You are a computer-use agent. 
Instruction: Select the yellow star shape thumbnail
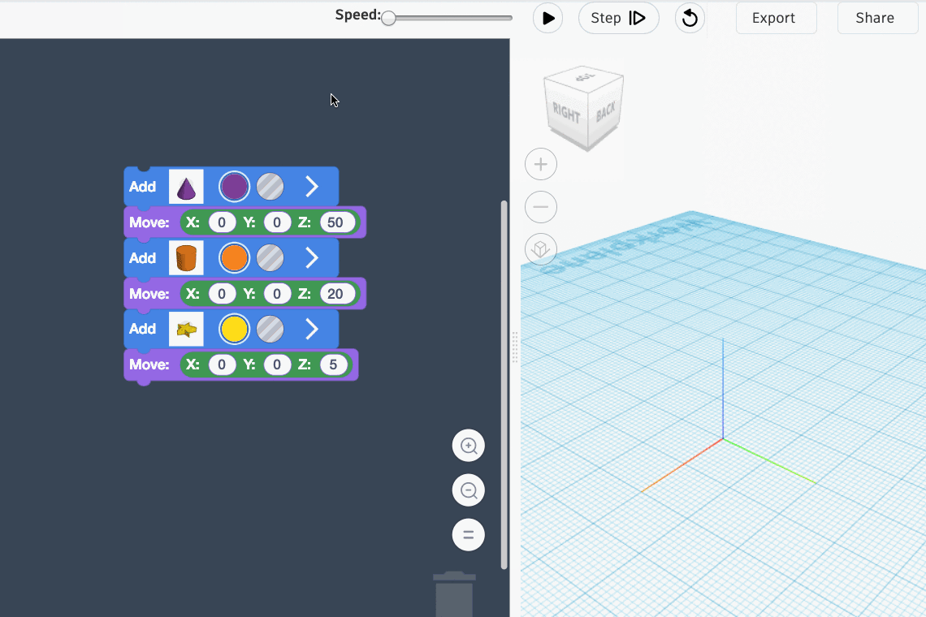[x=186, y=329]
